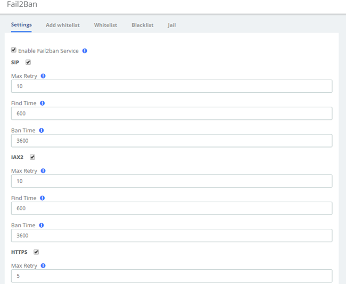Uncheck the SIP checkbox

[x=28, y=62]
